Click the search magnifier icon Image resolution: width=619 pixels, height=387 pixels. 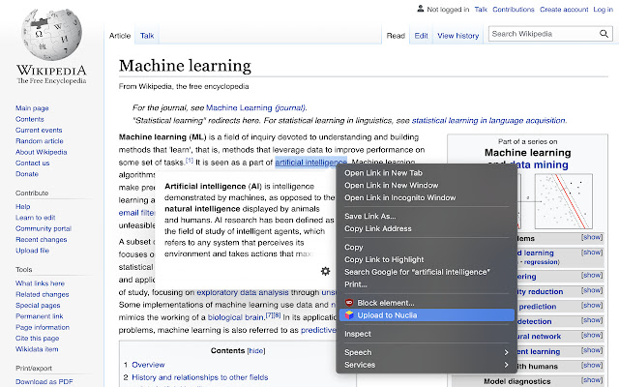click(604, 34)
